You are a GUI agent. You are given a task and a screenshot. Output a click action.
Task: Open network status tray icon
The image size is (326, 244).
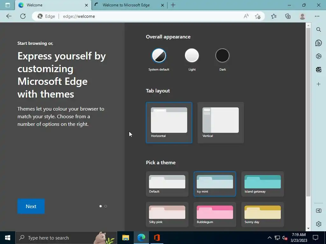(x=277, y=238)
